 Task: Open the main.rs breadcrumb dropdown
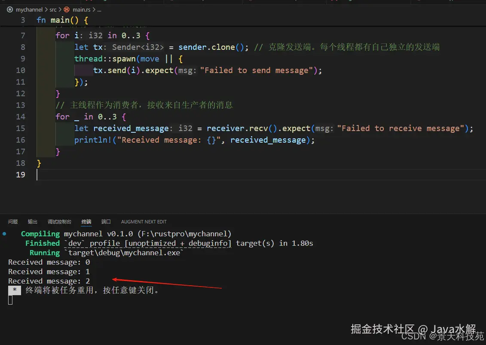(x=82, y=9)
